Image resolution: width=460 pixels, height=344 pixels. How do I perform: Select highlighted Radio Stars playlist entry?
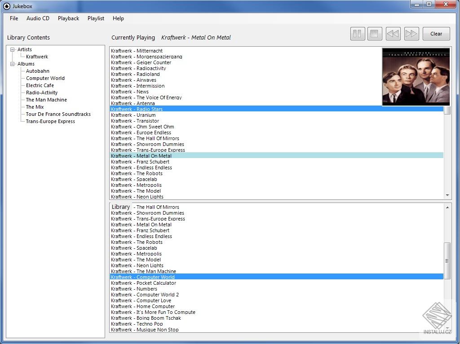(277, 109)
